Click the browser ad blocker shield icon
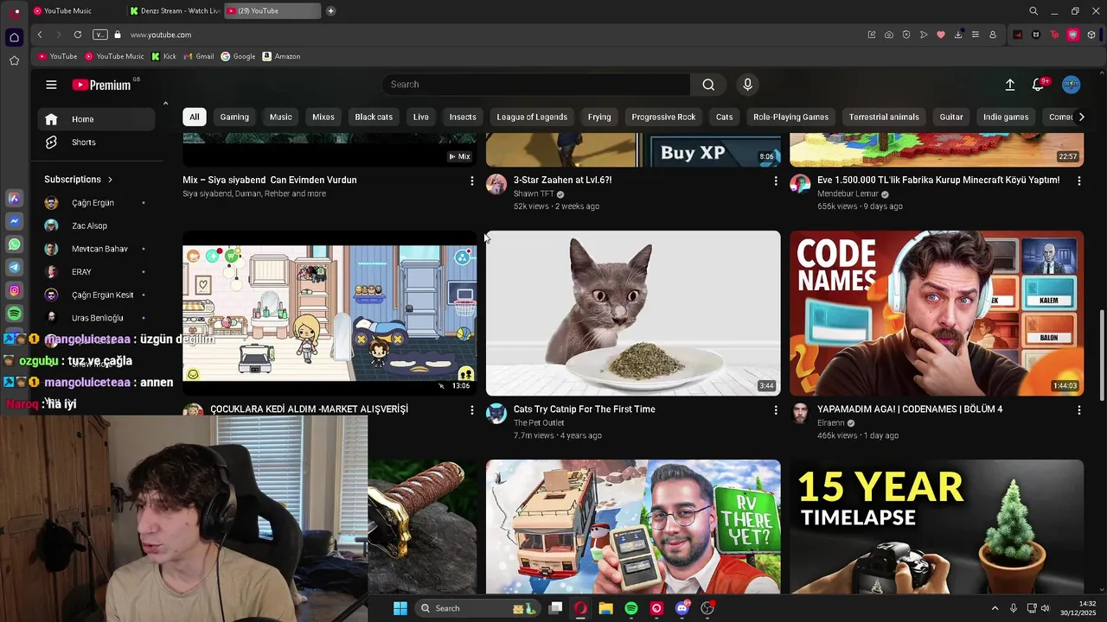 906,35
